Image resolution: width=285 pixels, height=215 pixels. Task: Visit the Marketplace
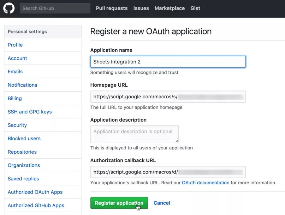click(170, 8)
